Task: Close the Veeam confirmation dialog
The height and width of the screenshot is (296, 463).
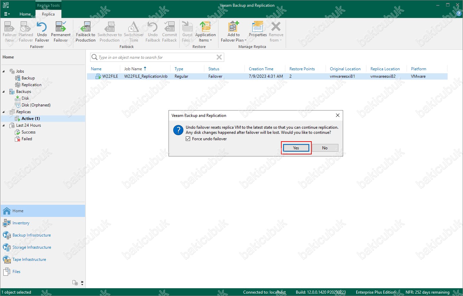Action: pyautogui.click(x=338, y=116)
